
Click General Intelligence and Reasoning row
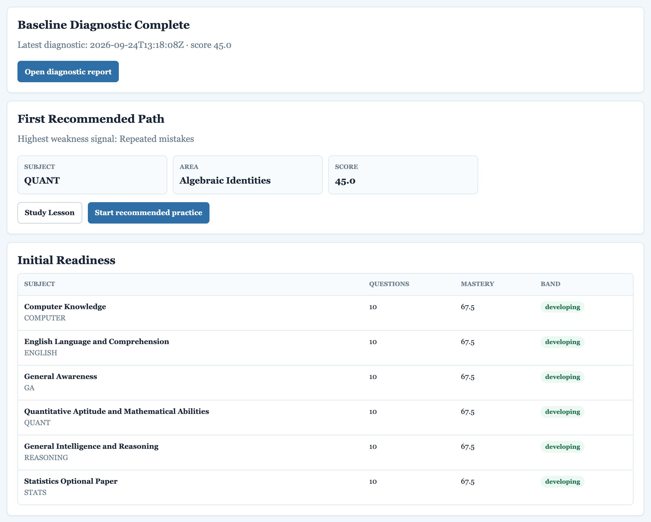pyautogui.click(x=325, y=452)
